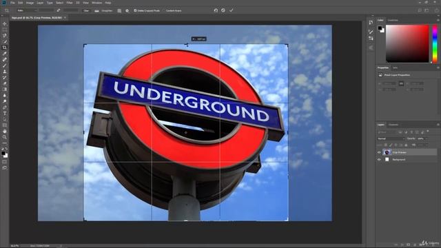Select the Rectangular Marquee tool
Screen dimensions: 441x248
5,30
